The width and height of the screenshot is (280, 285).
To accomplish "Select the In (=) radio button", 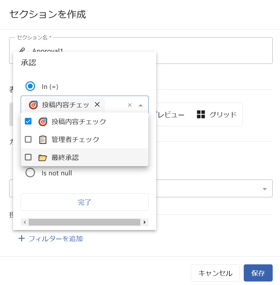I will (x=30, y=86).
